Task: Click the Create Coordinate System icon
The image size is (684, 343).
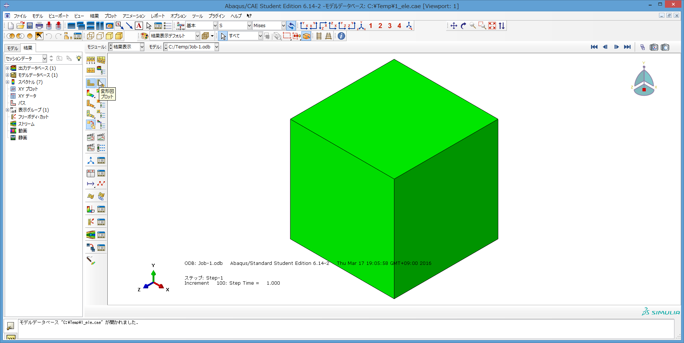Action: click(x=91, y=161)
